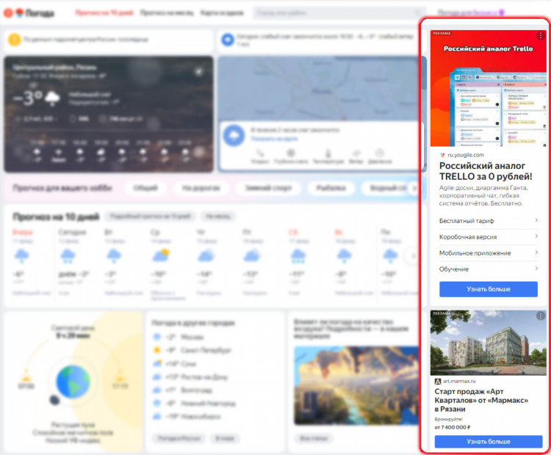Open the ru.yougile.com link
Screen dimensions: 551x455
click(466, 155)
